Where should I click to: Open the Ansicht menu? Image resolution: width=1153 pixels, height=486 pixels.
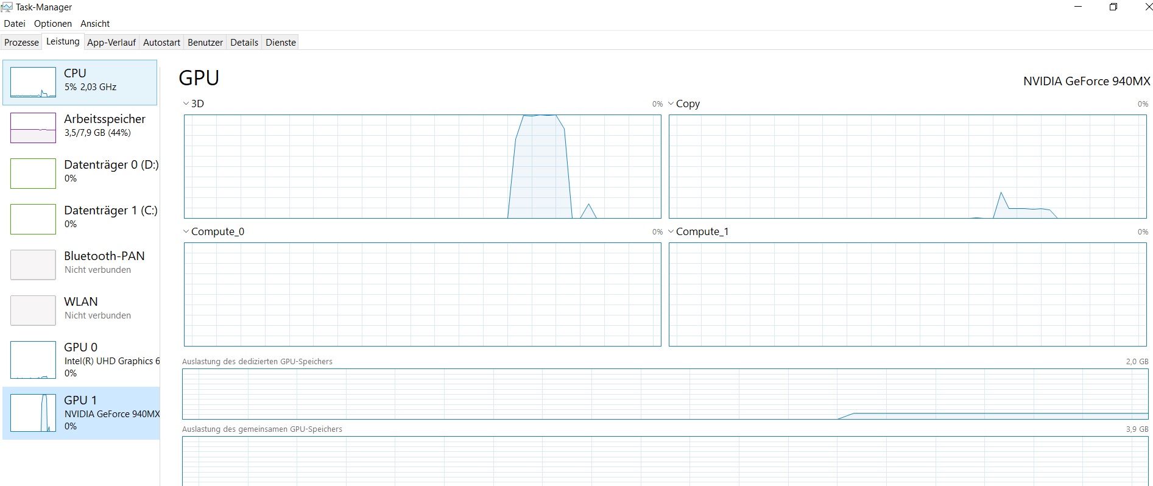point(95,24)
